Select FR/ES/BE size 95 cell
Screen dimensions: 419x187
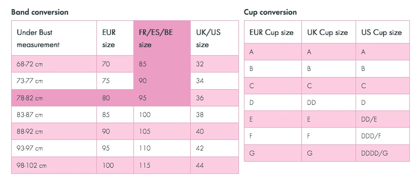[162, 98]
